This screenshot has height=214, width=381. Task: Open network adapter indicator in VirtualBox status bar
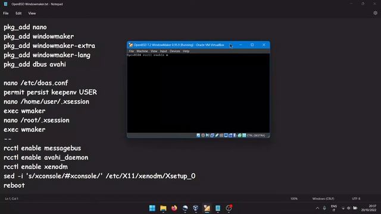pyautogui.click(x=212, y=136)
